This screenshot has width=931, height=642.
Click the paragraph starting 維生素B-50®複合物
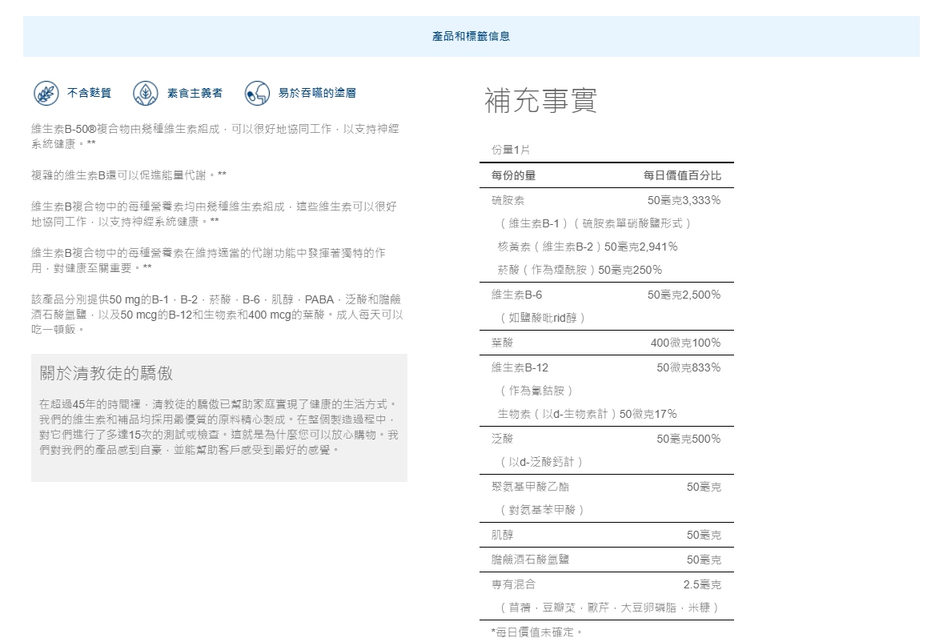click(x=215, y=136)
